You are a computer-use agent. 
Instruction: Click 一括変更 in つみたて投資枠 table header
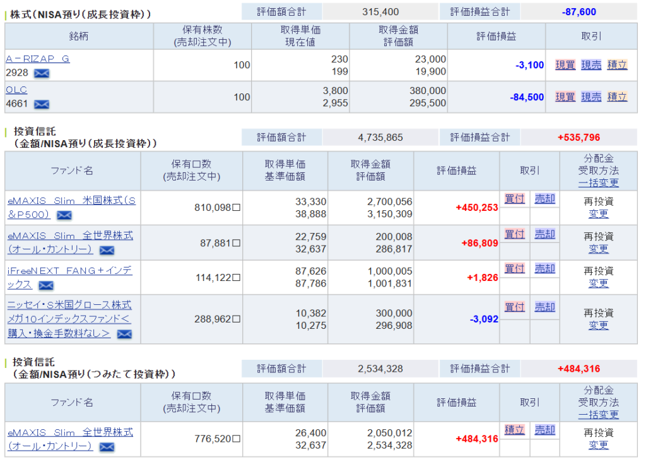598,415
